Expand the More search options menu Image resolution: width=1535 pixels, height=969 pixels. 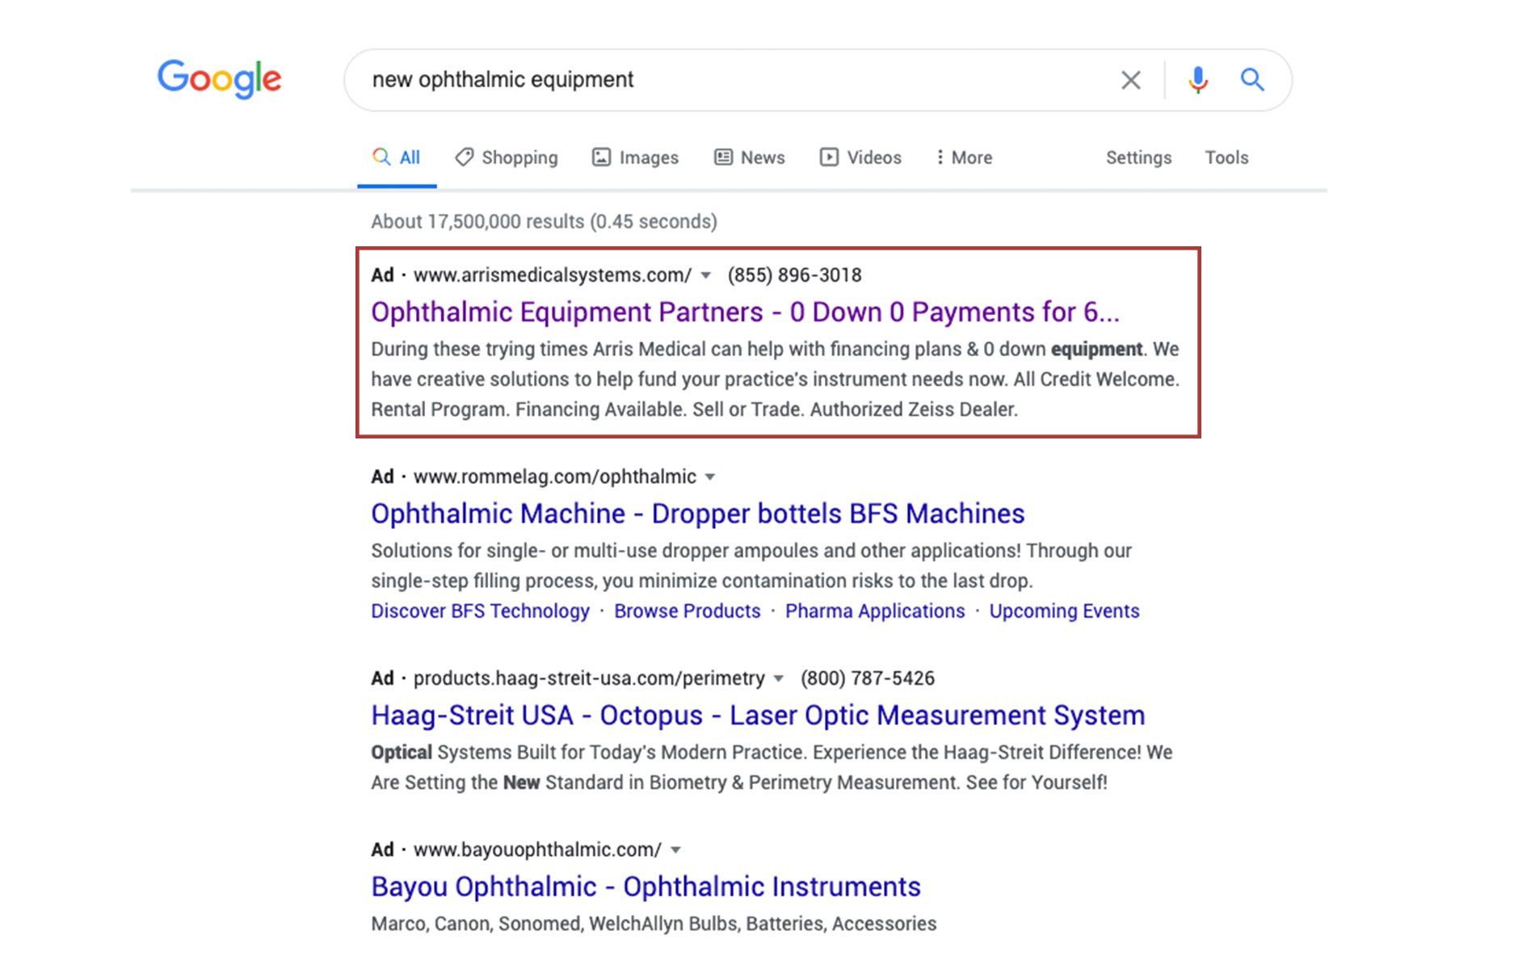[964, 157]
